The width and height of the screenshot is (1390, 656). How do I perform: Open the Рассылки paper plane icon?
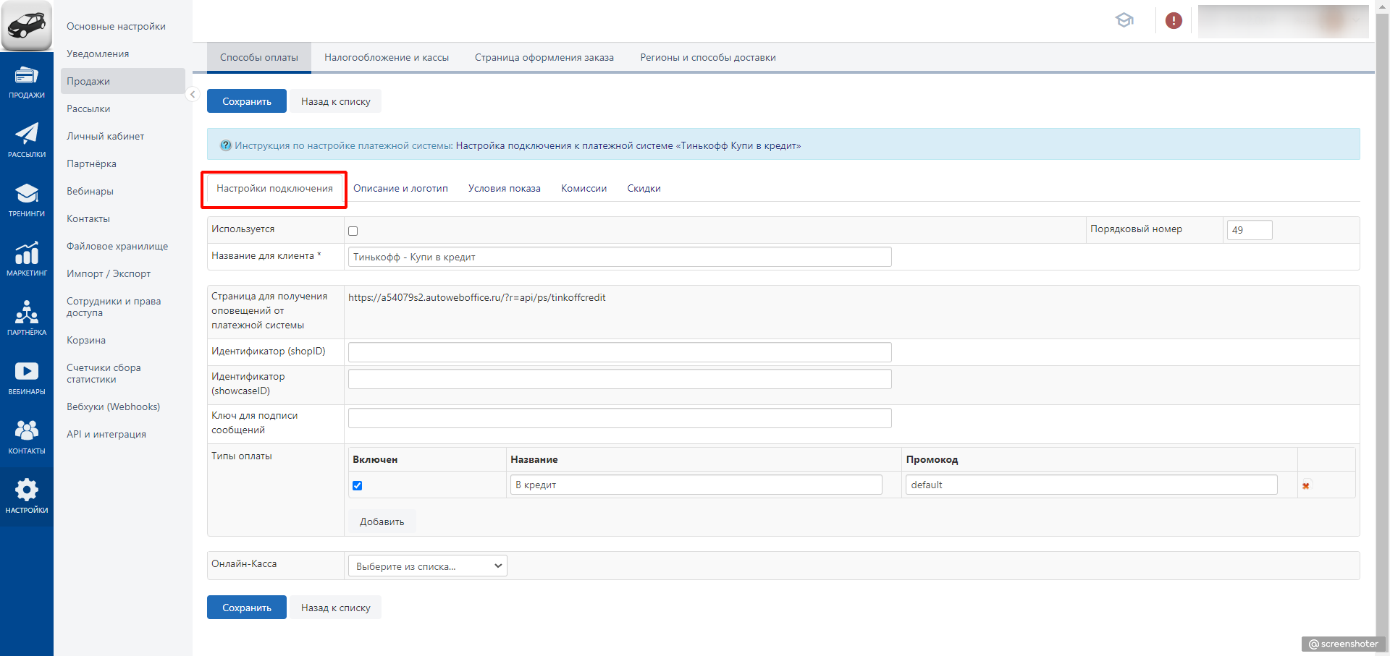click(x=27, y=140)
